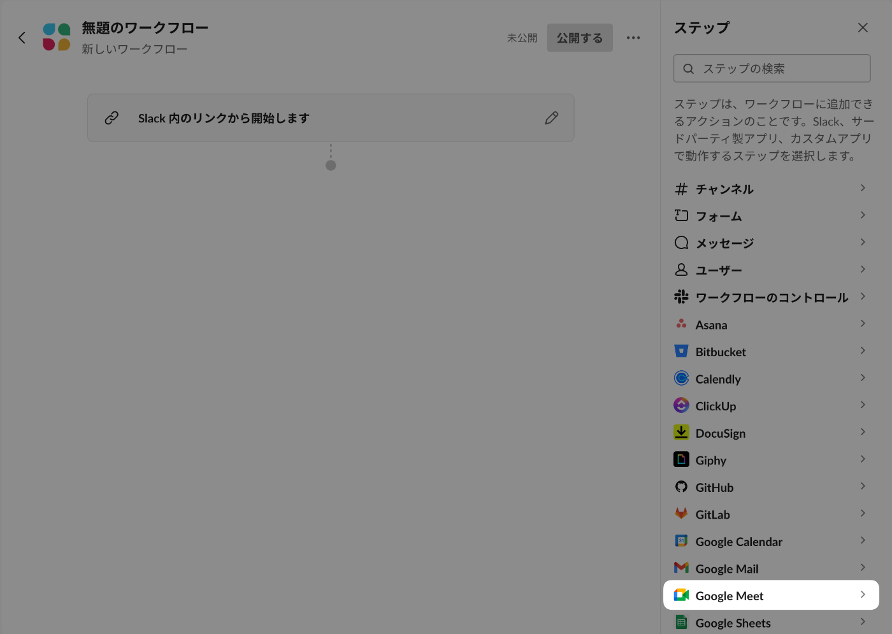The width and height of the screenshot is (892, 634).
Task: Expand the ワークフローのコントロール chevron
Action: (x=863, y=296)
